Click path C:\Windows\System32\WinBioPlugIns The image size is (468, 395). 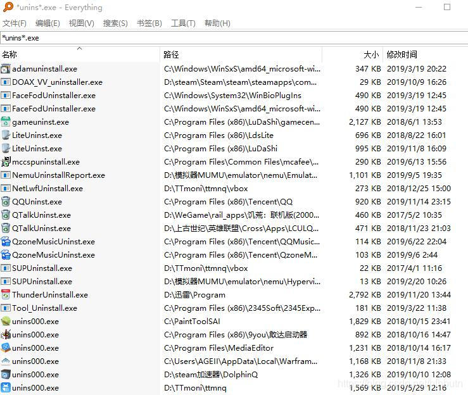point(232,96)
